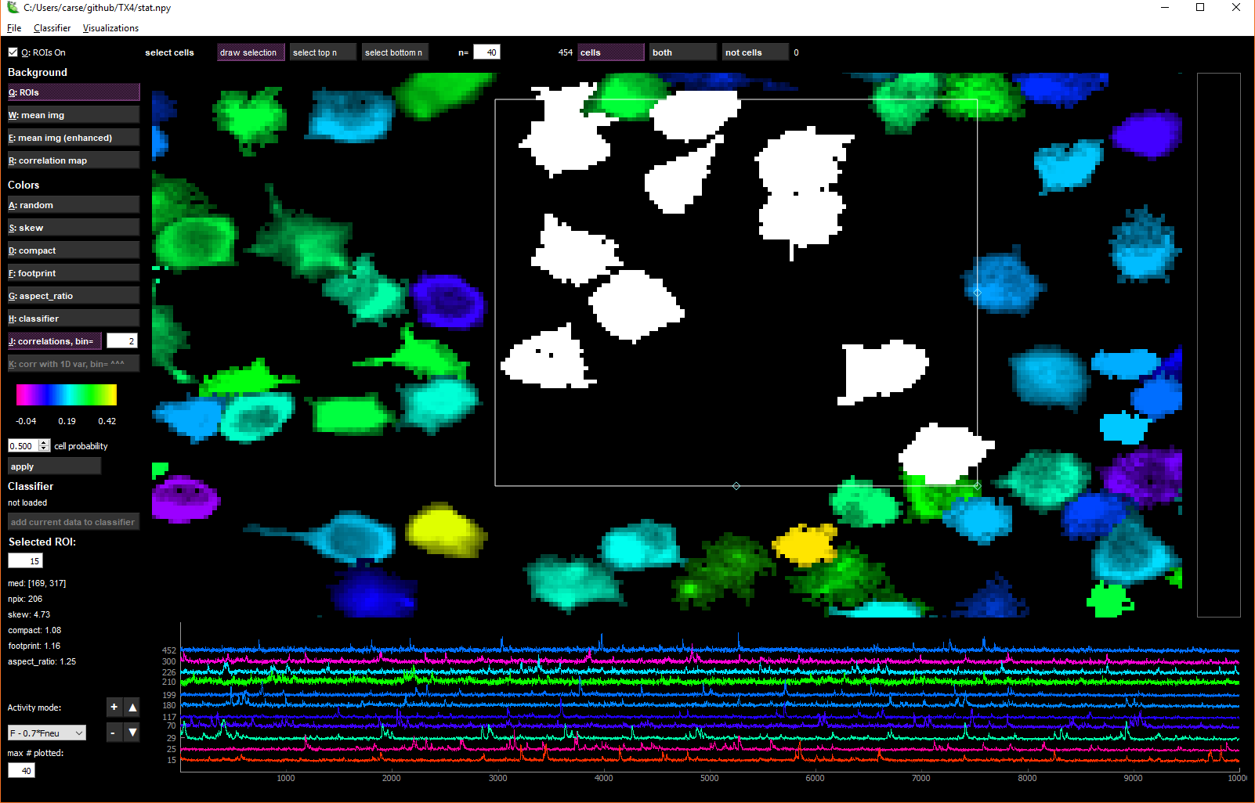Click the up triangle arrow button

132,708
